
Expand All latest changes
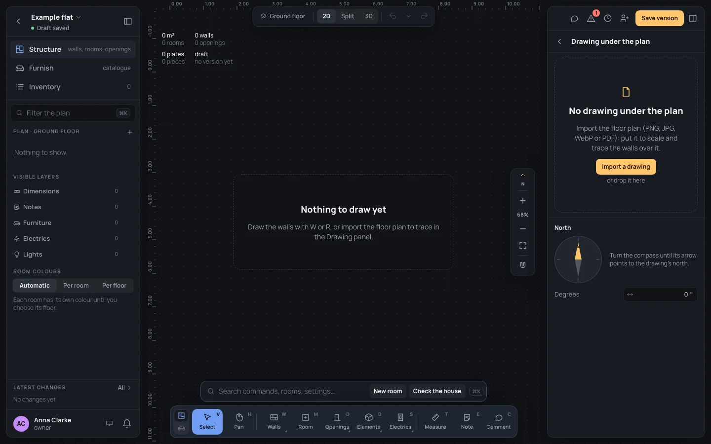point(124,388)
